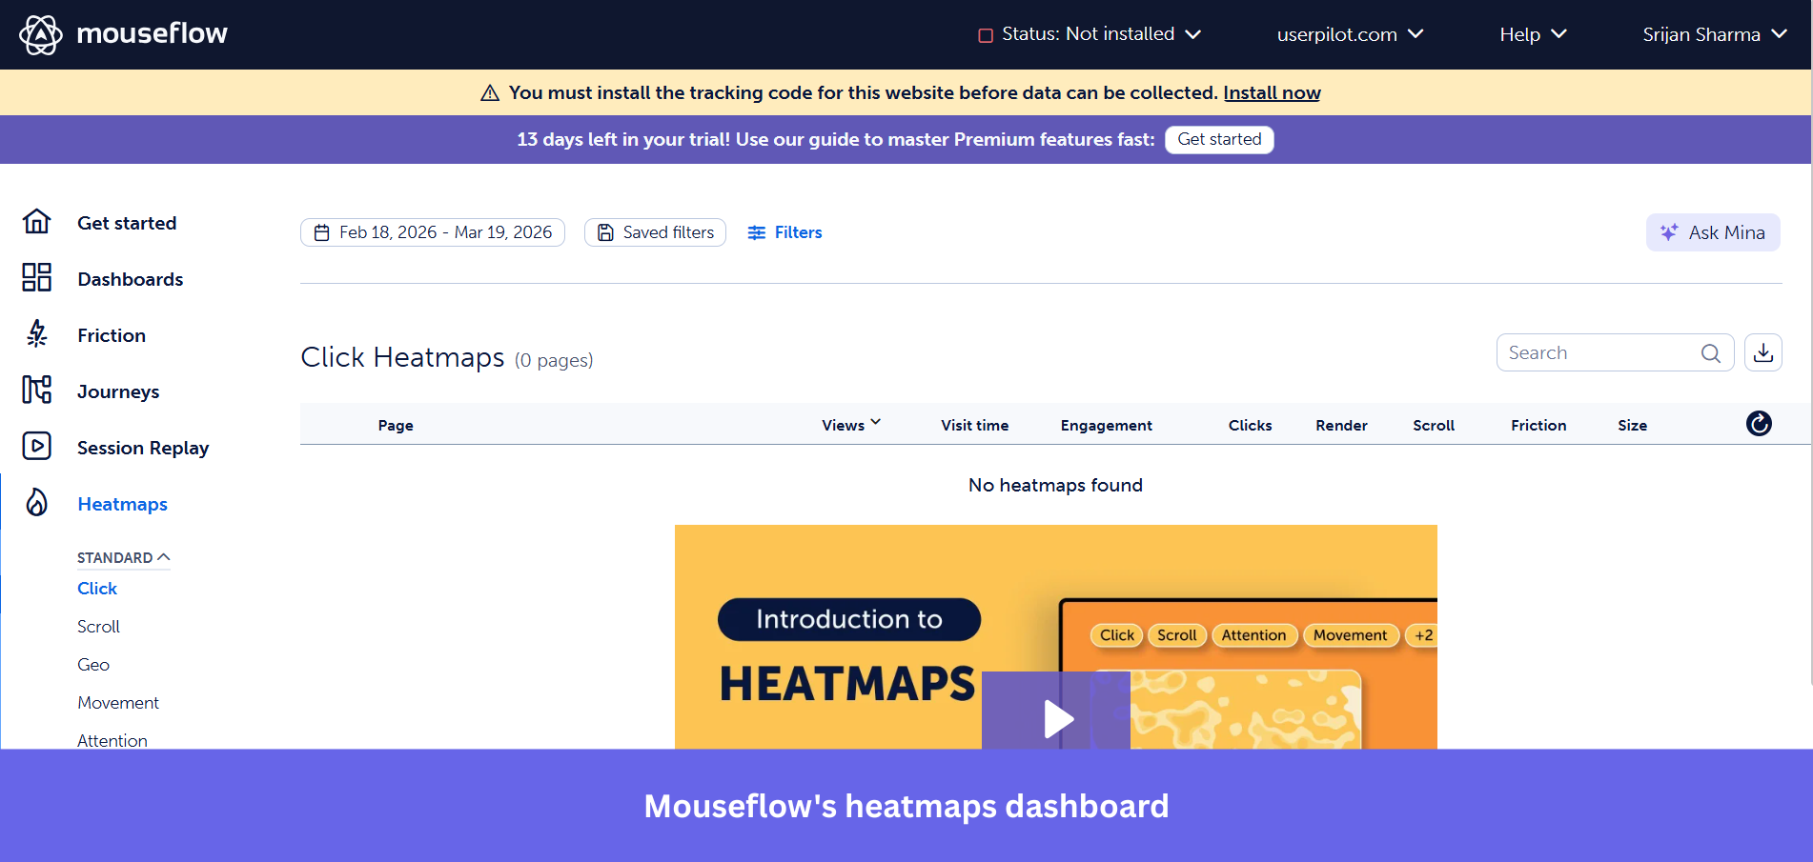1813x862 pixels.
Task: Sort by Size column header
Action: click(x=1632, y=425)
